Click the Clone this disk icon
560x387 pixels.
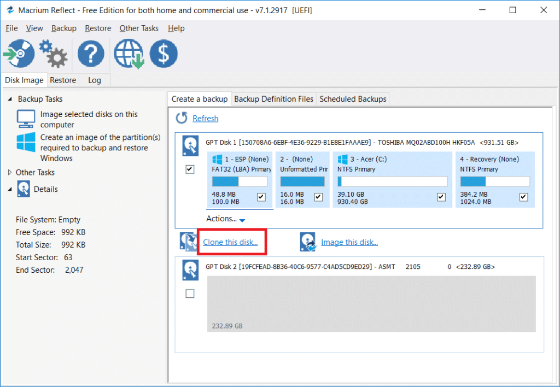[x=188, y=242]
